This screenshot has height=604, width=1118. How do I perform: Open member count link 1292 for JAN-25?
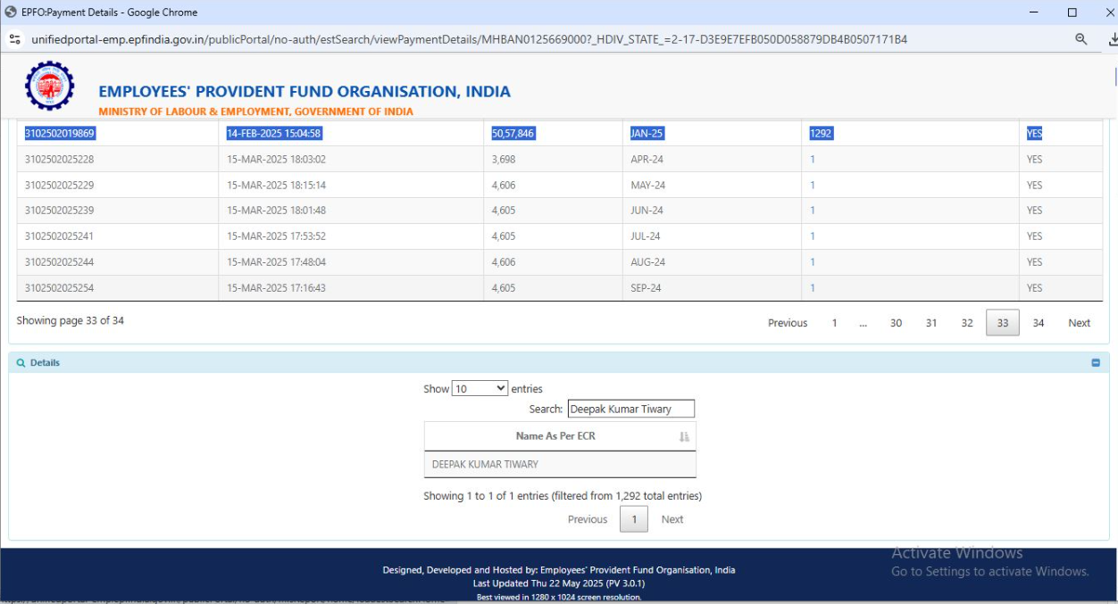821,134
